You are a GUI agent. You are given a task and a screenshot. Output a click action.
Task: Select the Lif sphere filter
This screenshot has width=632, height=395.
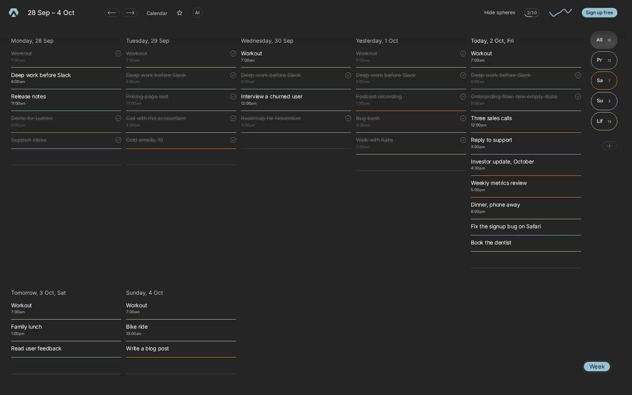click(604, 121)
